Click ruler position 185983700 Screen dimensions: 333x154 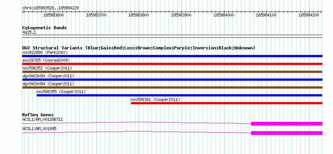tap(97, 15)
